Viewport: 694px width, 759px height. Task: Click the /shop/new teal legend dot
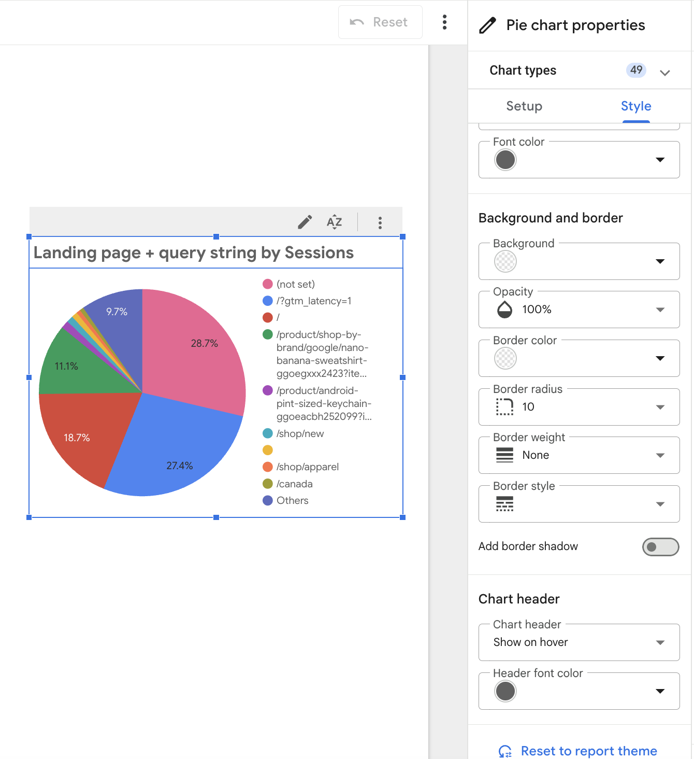(268, 433)
